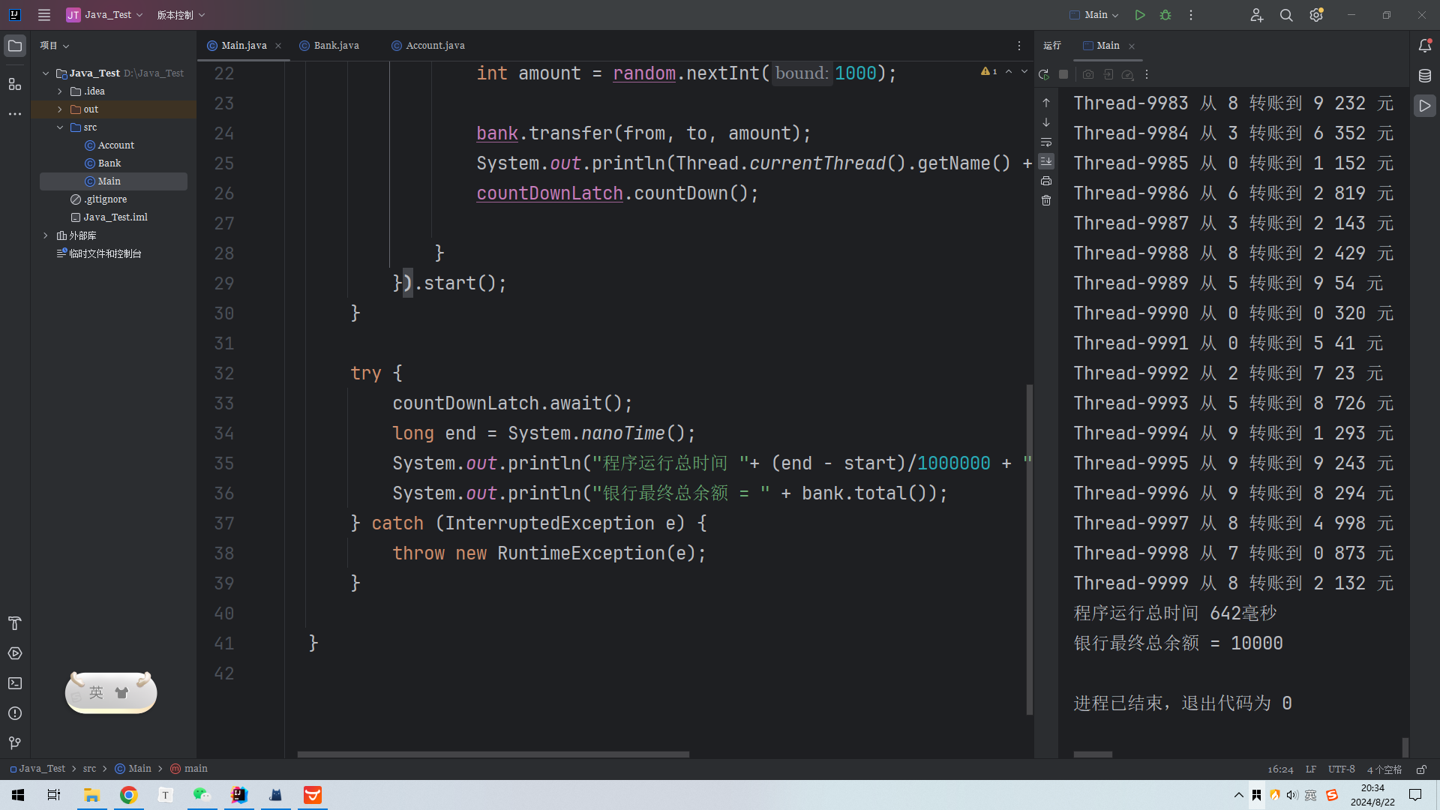Open the main hamburger menu
1440x810 pixels.
tap(44, 15)
